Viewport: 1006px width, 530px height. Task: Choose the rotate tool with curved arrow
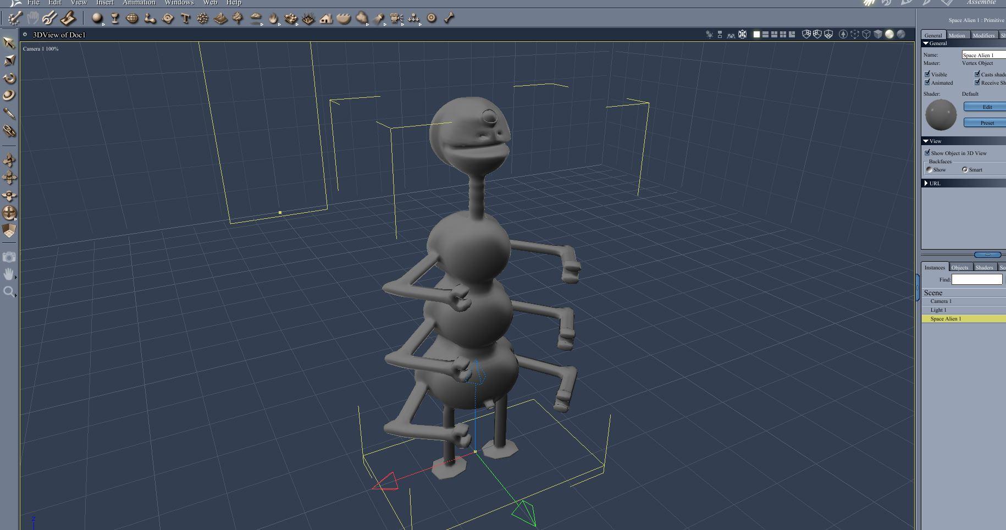pyautogui.click(x=9, y=78)
